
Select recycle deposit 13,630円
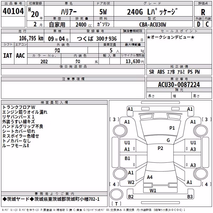pyautogui.click(x=135, y=62)
